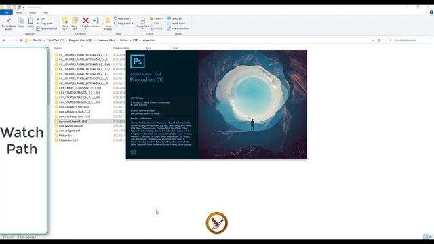Cut the selection with scissors icon
Viewport: 434px width, 244px height.
pos(41,18)
